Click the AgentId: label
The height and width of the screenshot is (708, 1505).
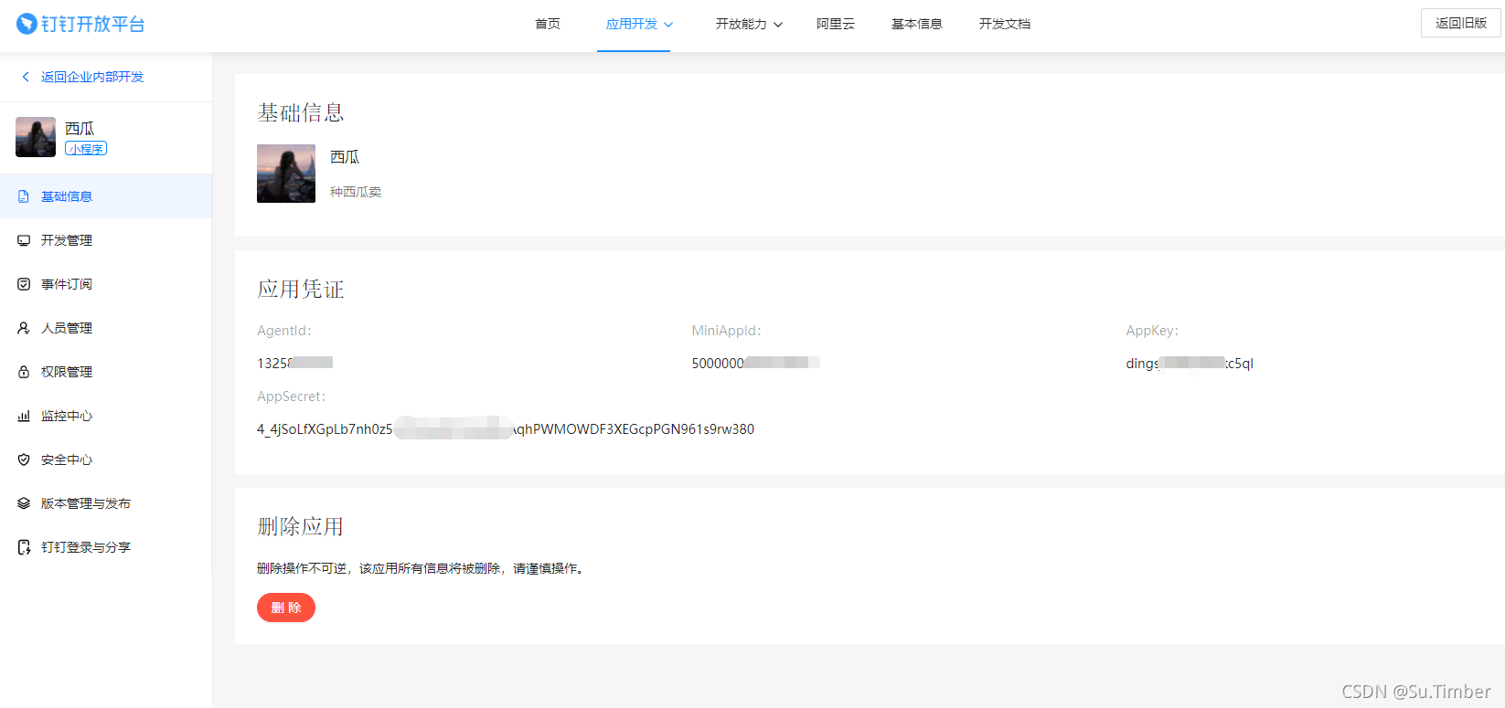284,331
